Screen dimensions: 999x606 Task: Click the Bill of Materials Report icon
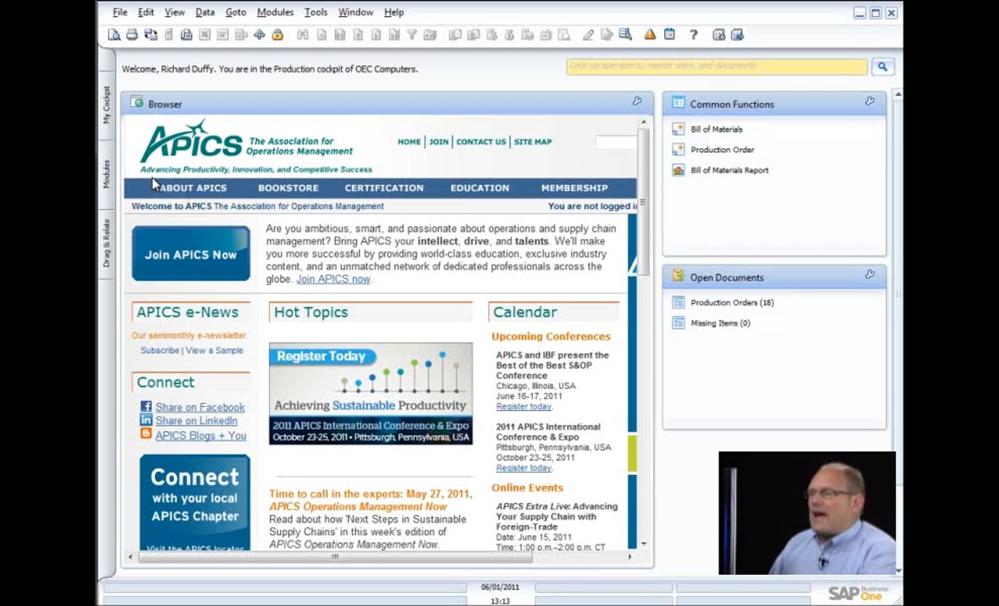tap(678, 169)
